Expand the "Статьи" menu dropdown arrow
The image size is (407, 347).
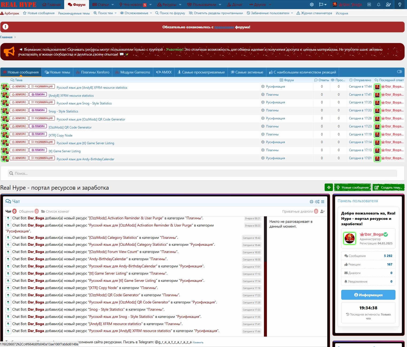coord(113,5)
